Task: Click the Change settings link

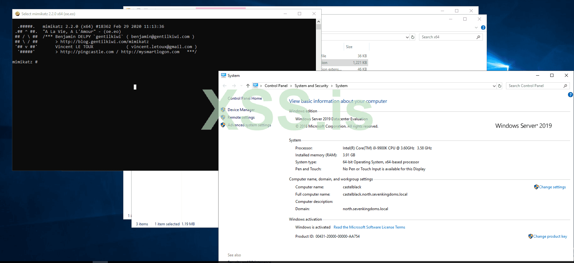Action: 552,187
